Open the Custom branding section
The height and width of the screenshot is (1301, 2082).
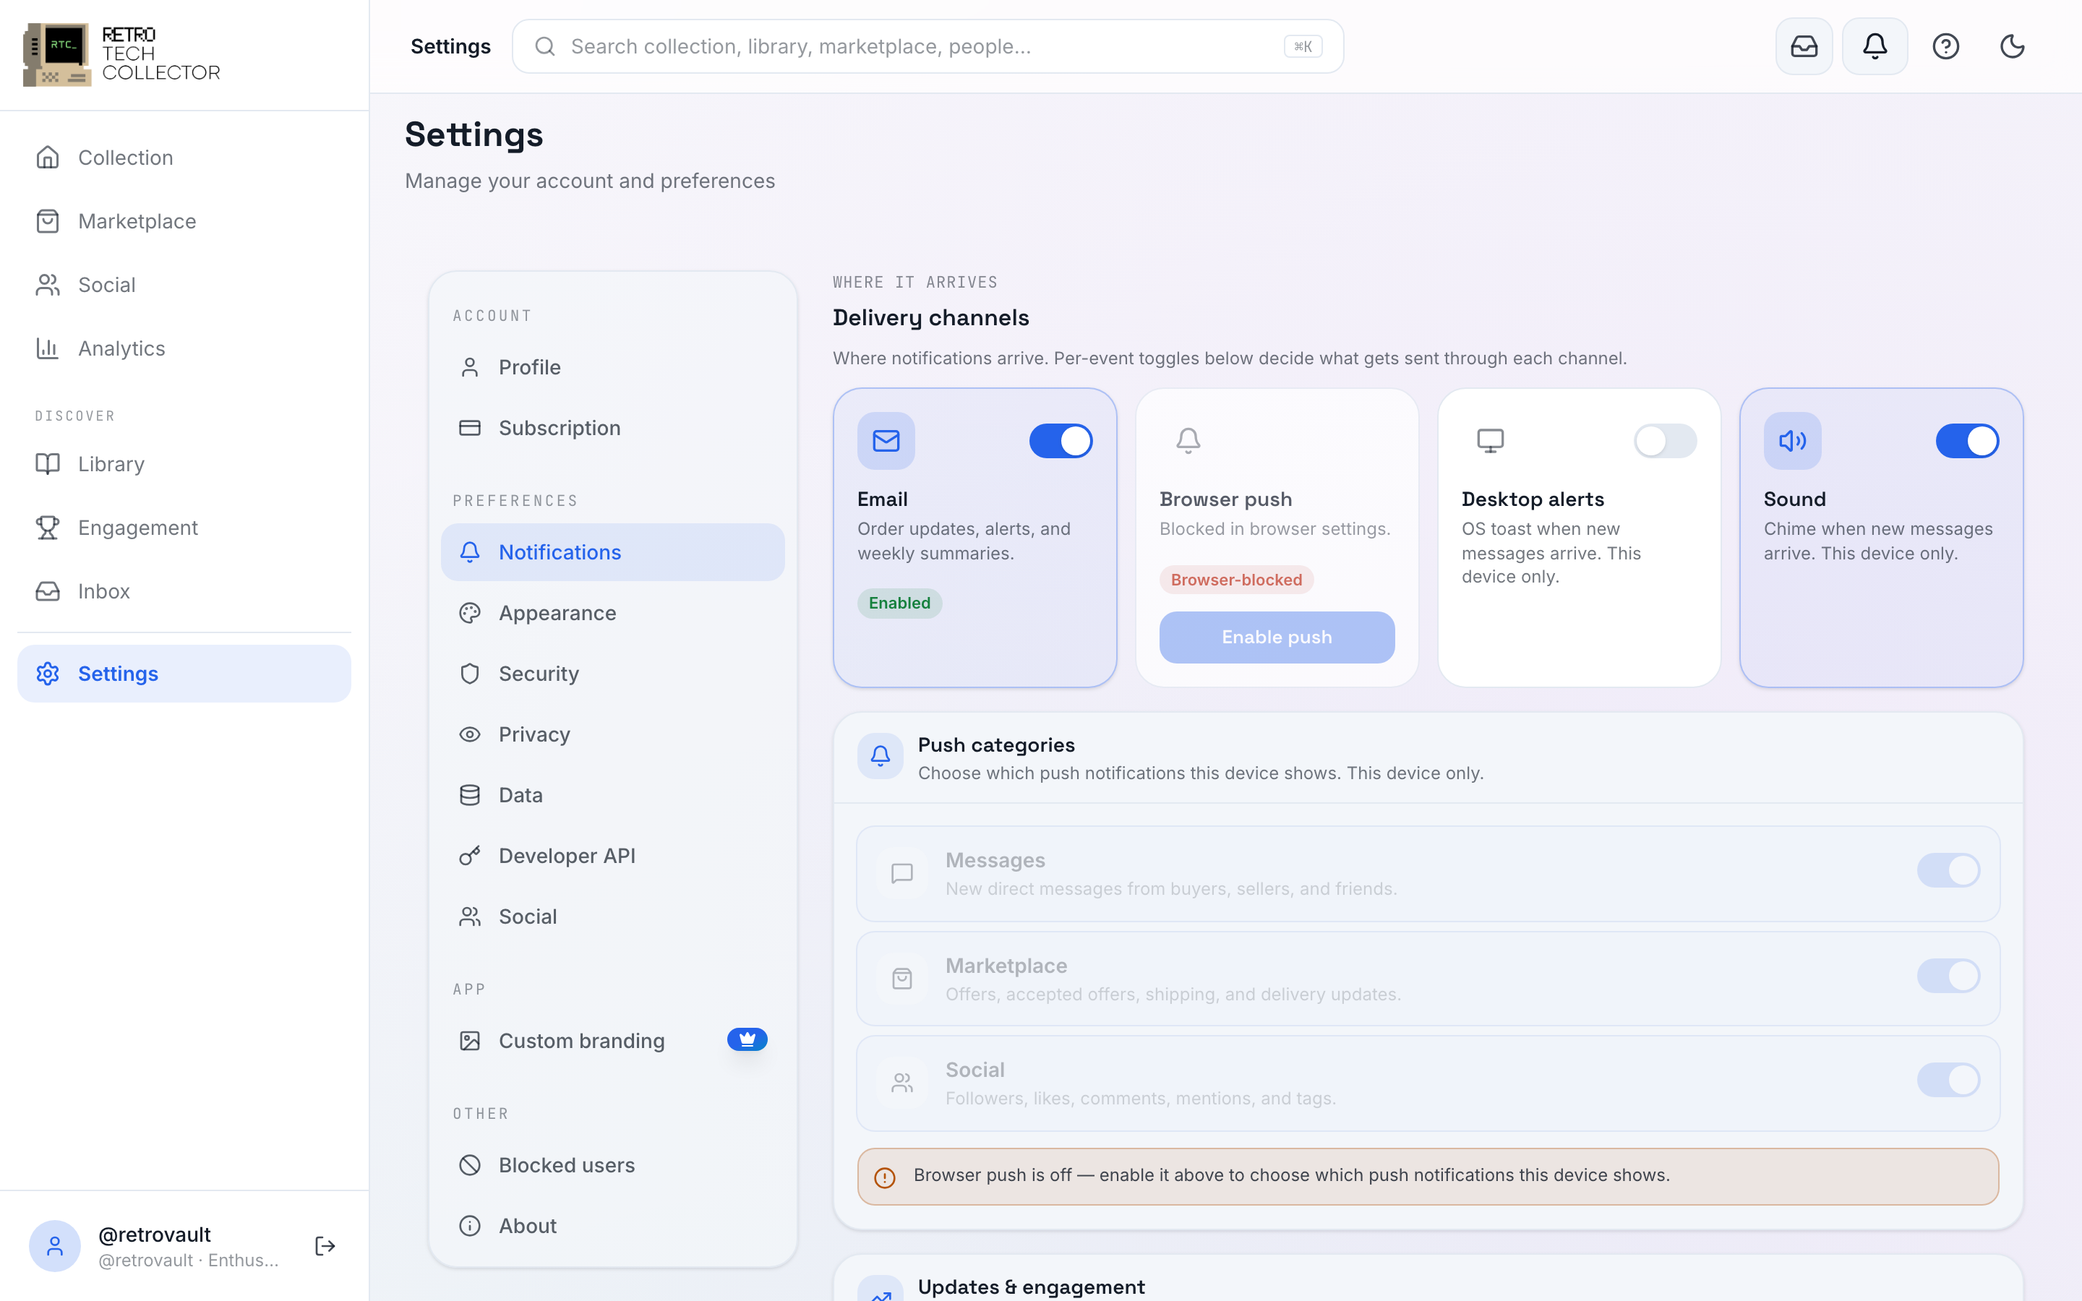[612, 1041]
